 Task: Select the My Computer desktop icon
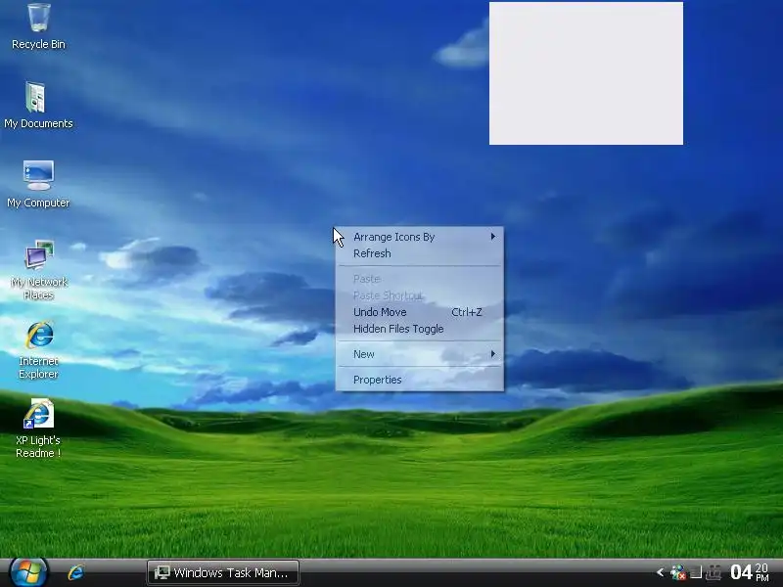[38, 184]
